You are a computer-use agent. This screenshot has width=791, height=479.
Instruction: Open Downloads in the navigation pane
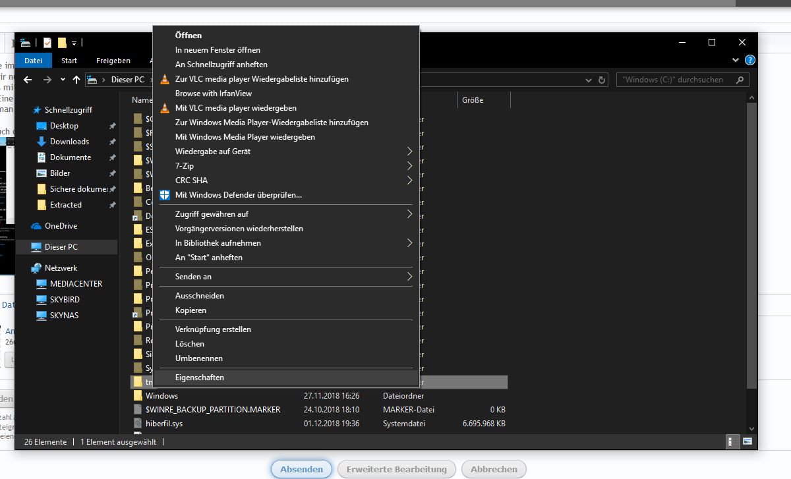[x=69, y=142]
